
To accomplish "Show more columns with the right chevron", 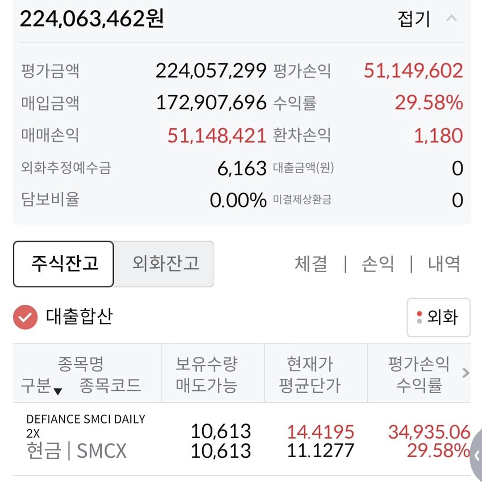I will [x=466, y=373].
